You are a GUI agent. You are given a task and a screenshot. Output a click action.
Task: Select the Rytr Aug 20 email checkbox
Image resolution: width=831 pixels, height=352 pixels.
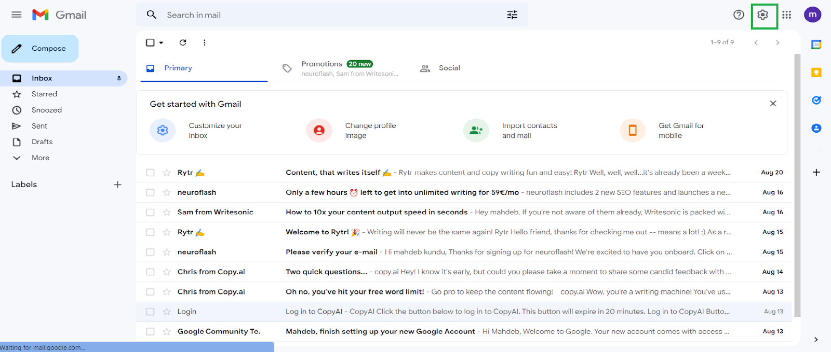coord(150,173)
